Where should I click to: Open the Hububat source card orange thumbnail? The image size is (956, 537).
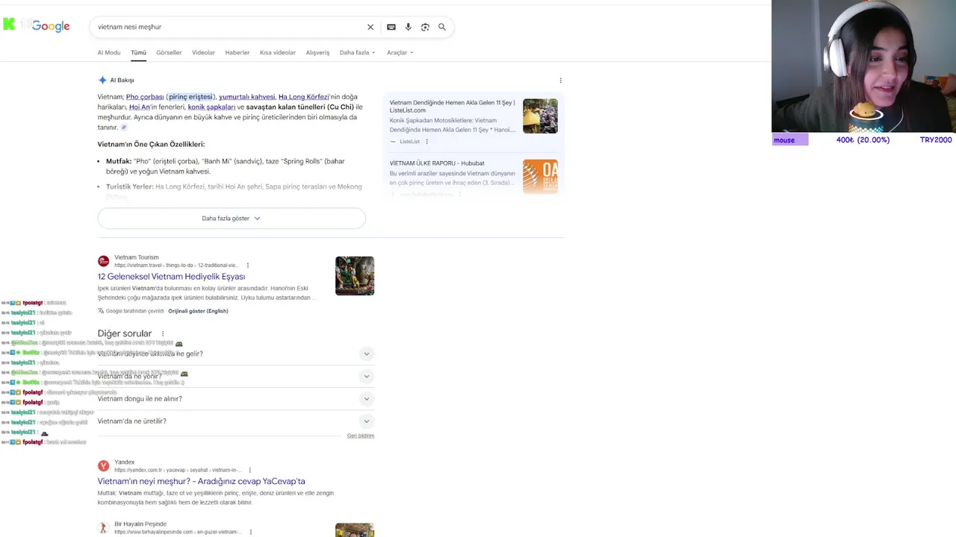pos(540,177)
